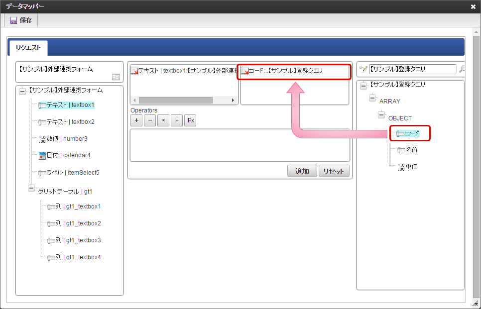Click numeric icon of 単価
This screenshot has width=481, height=309.
click(x=401, y=167)
